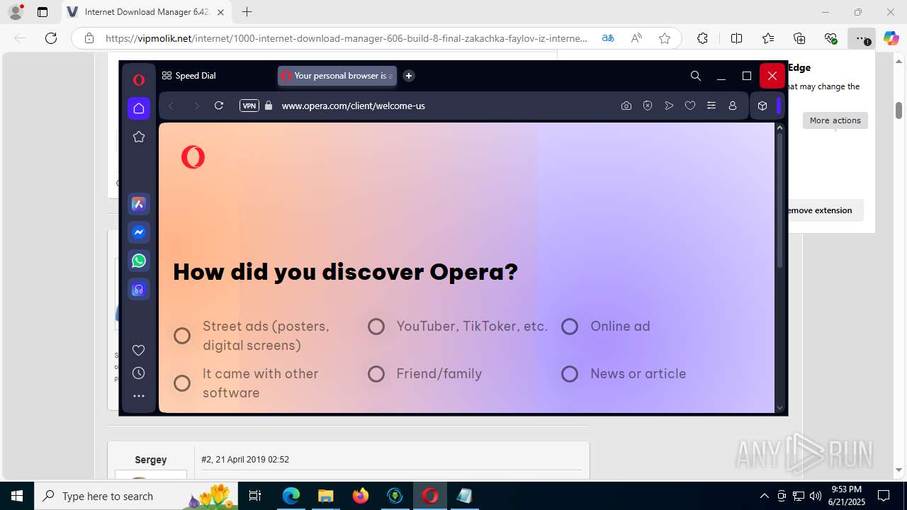
Task: Open WhatsApp in Opera sidebar
Action: [139, 261]
